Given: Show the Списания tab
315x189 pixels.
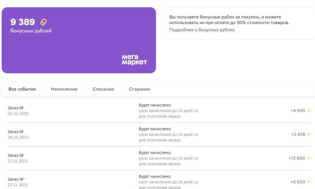Looking at the screenshot, I should click(x=103, y=89).
